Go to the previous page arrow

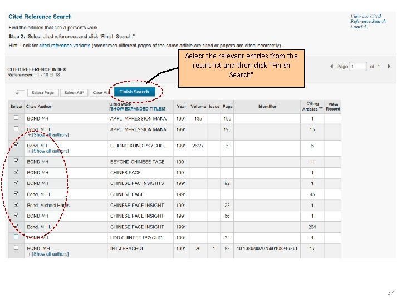(331, 66)
